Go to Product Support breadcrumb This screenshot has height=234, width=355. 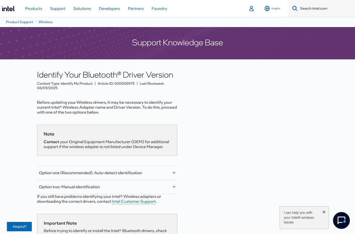20,22
